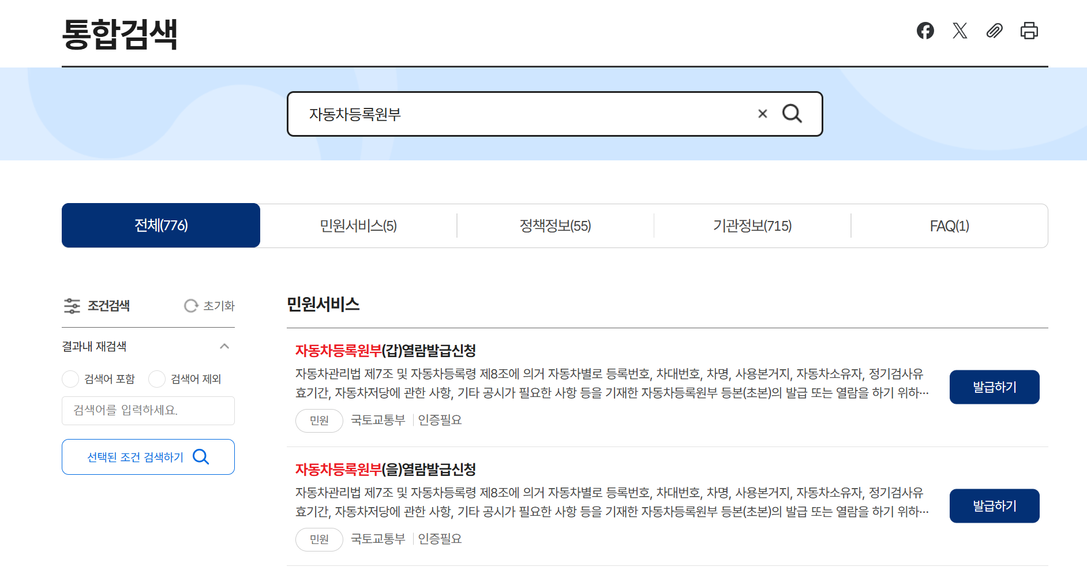Copy the page link via clip icon
Viewport: 1087px width, 574px height.
click(x=994, y=31)
